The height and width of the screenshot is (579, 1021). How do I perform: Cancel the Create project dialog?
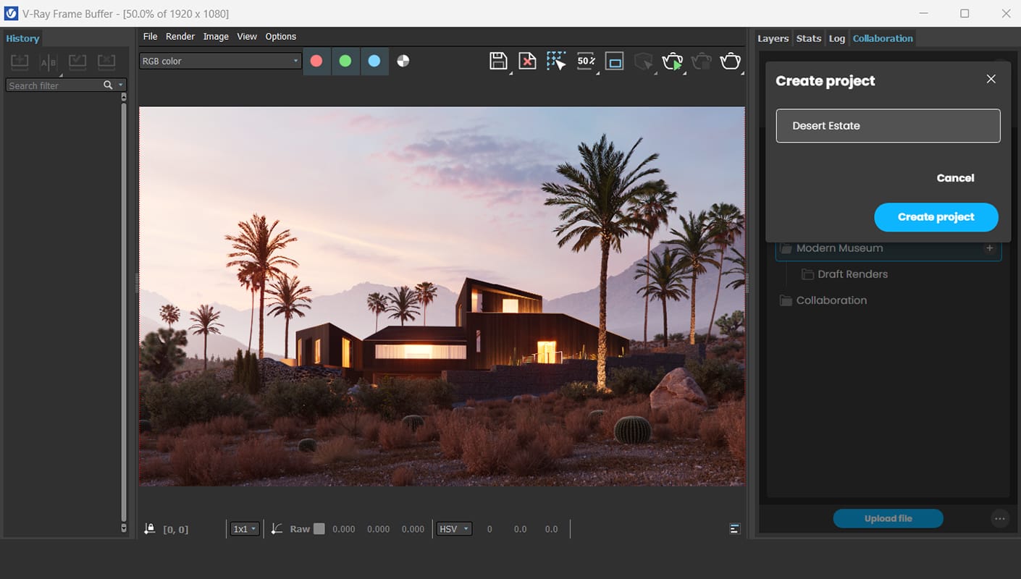pyautogui.click(x=955, y=178)
